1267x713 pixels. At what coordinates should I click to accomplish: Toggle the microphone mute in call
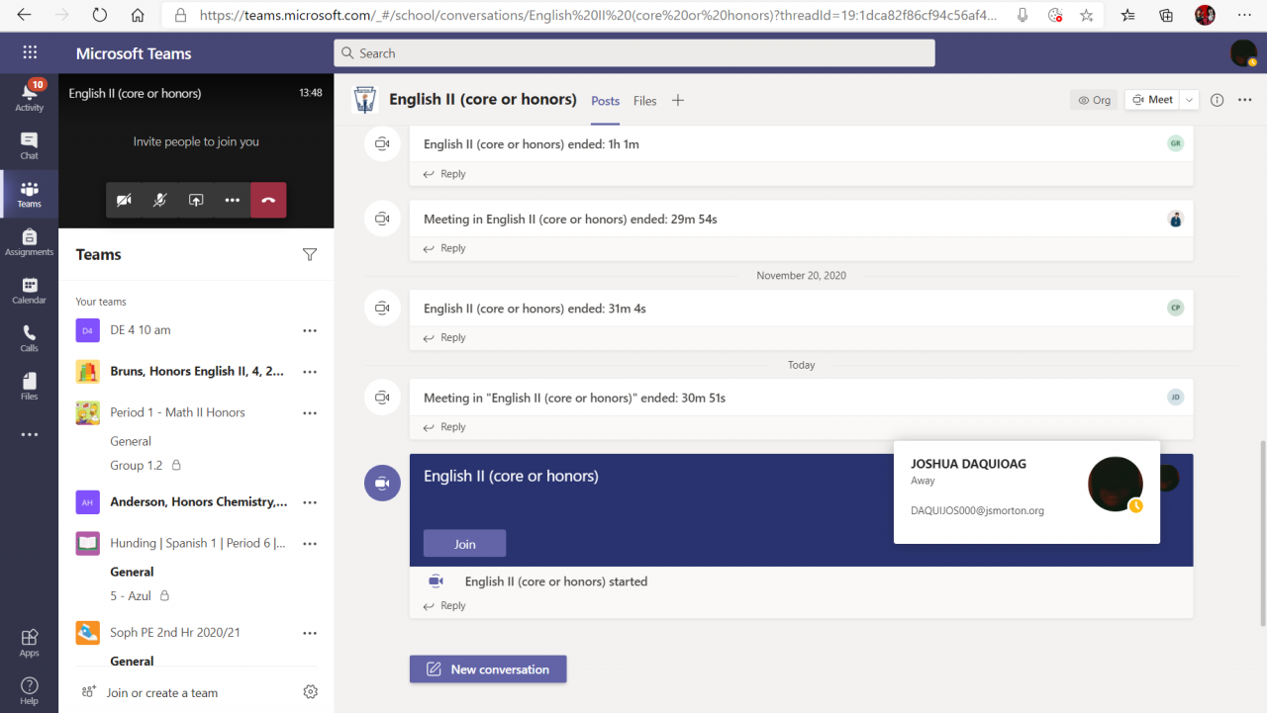pyautogui.click(x=159, y=200)
